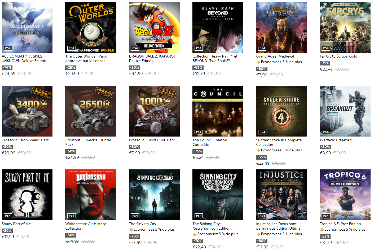Click the PS Plus icon under Necronomicon Edition
The height and width of the screenshot is (250, 374).
tap(195, 234)
